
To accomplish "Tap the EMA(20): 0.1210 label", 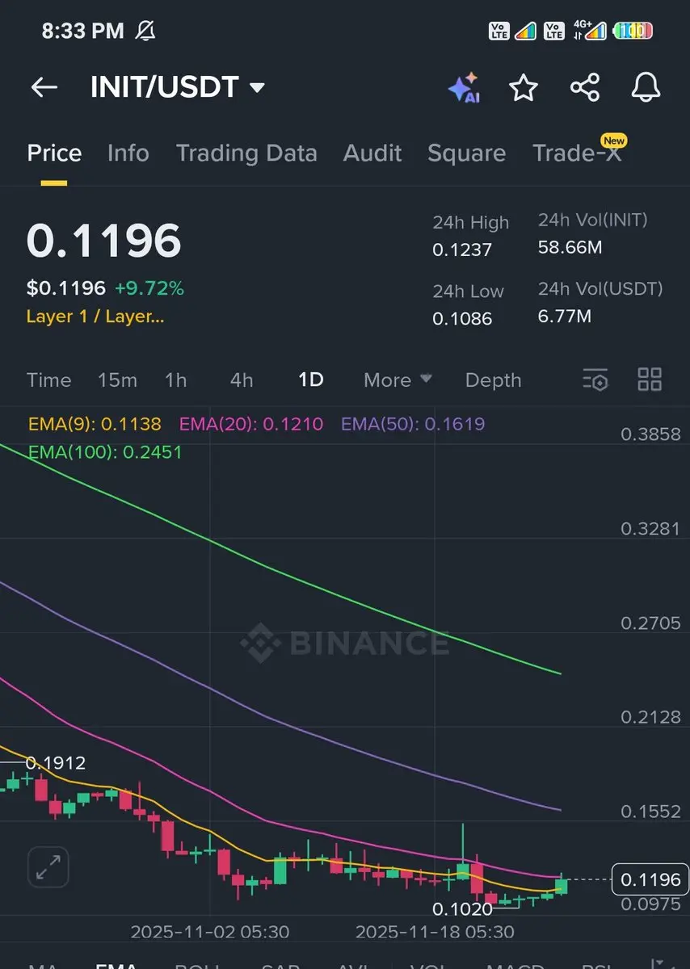I will point(251,424).
